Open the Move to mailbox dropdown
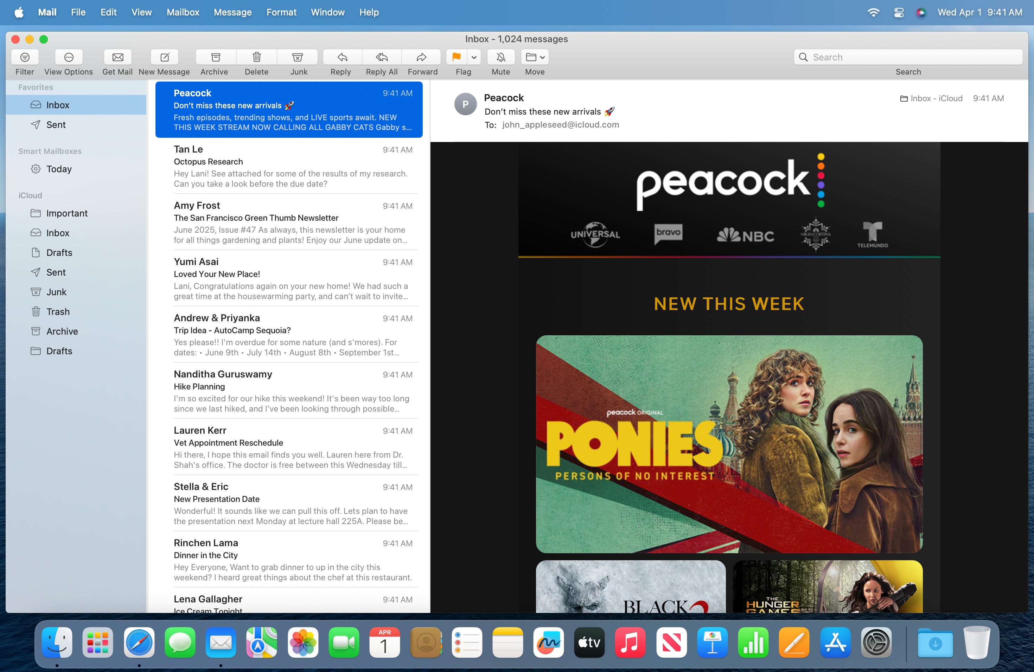 535,57
